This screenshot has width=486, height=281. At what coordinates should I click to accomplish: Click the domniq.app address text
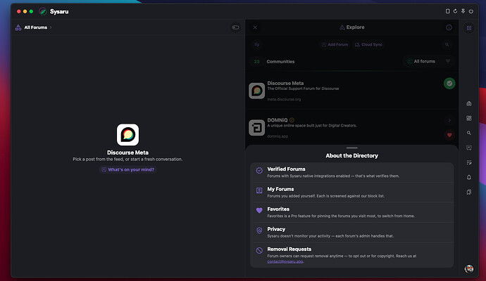278,136
